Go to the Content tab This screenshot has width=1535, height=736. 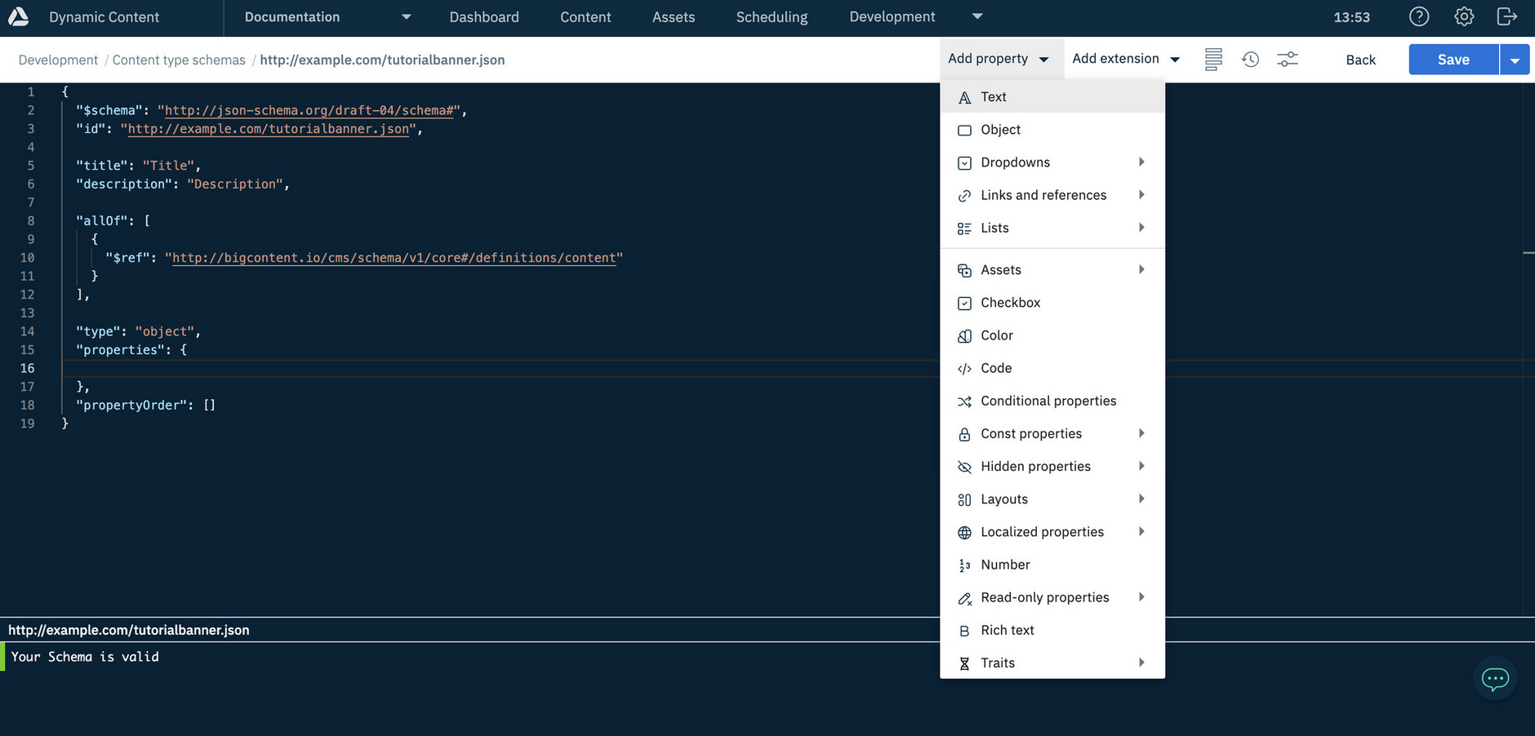(x=585, y=17)
